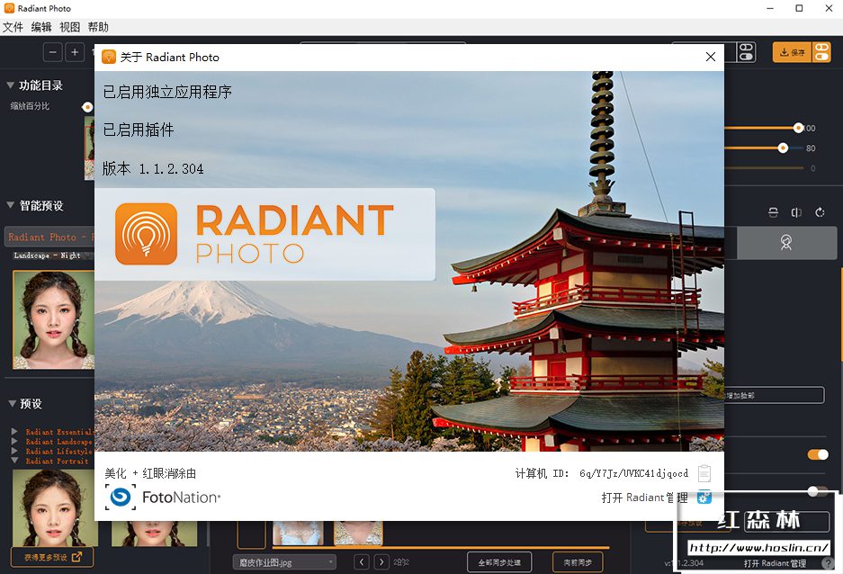The height and width of the screenshot is (574, 843).
Task: Click the 打开 Radiant 管理 link in dialog
Action: point(644,498)
